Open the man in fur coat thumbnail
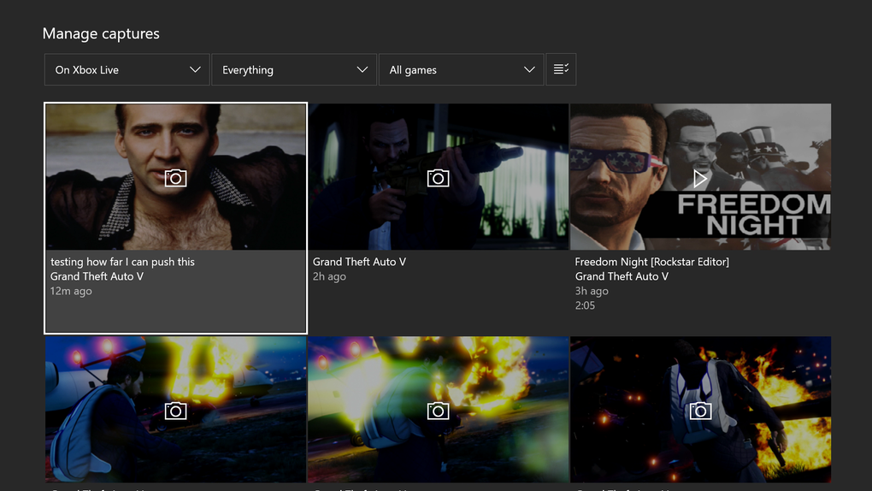 click(176, 176)
